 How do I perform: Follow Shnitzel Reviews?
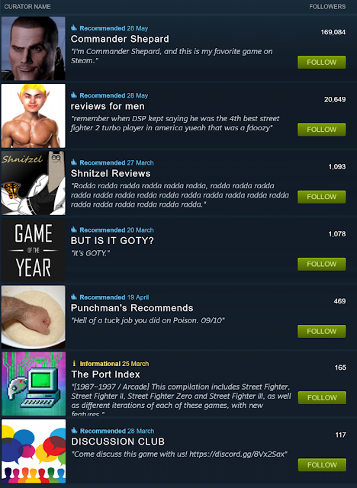[x=321, y=197]
